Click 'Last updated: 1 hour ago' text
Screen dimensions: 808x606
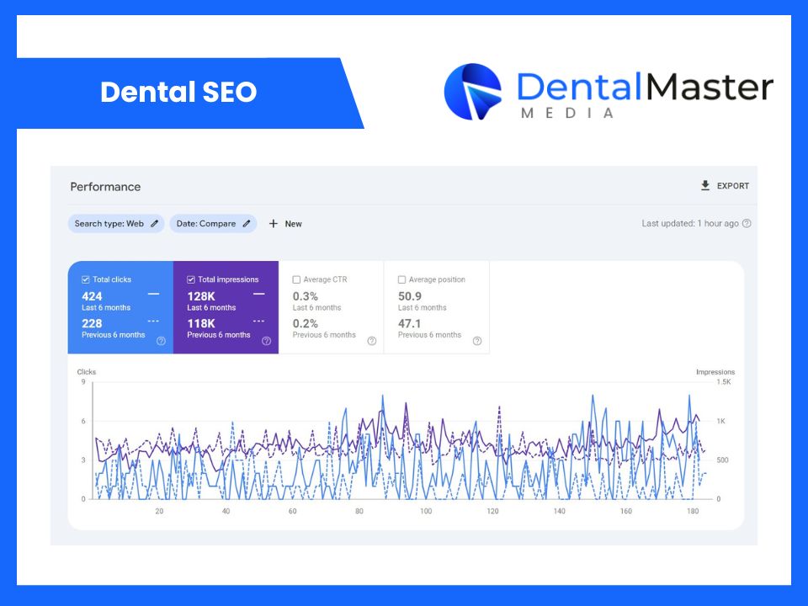(690, 224)
